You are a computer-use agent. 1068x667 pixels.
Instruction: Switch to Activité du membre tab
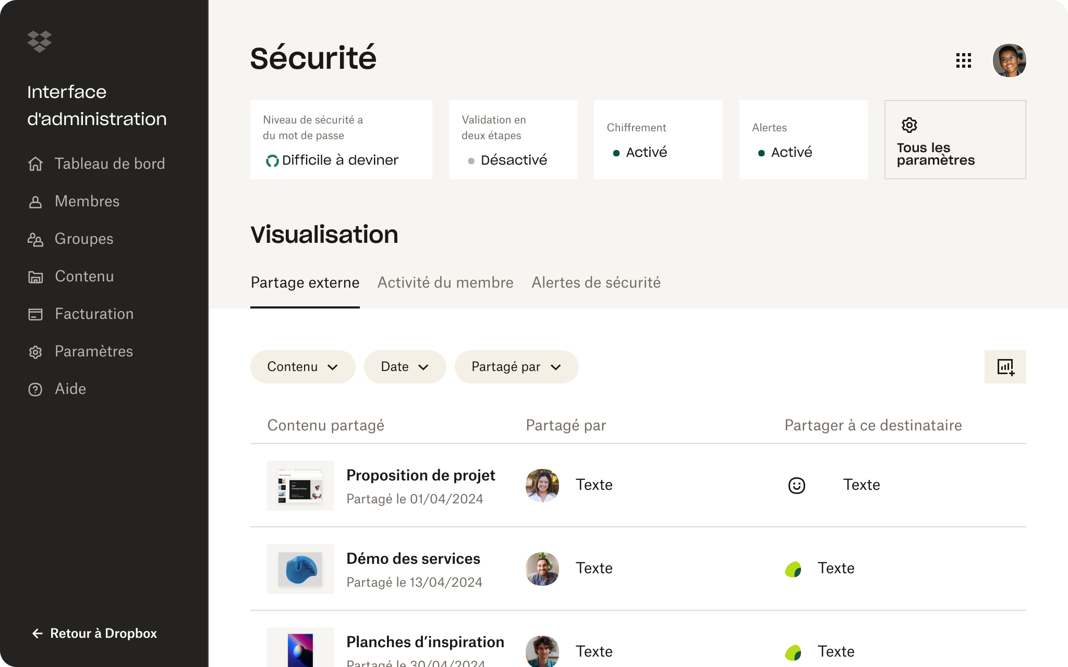tap(445, 282)
